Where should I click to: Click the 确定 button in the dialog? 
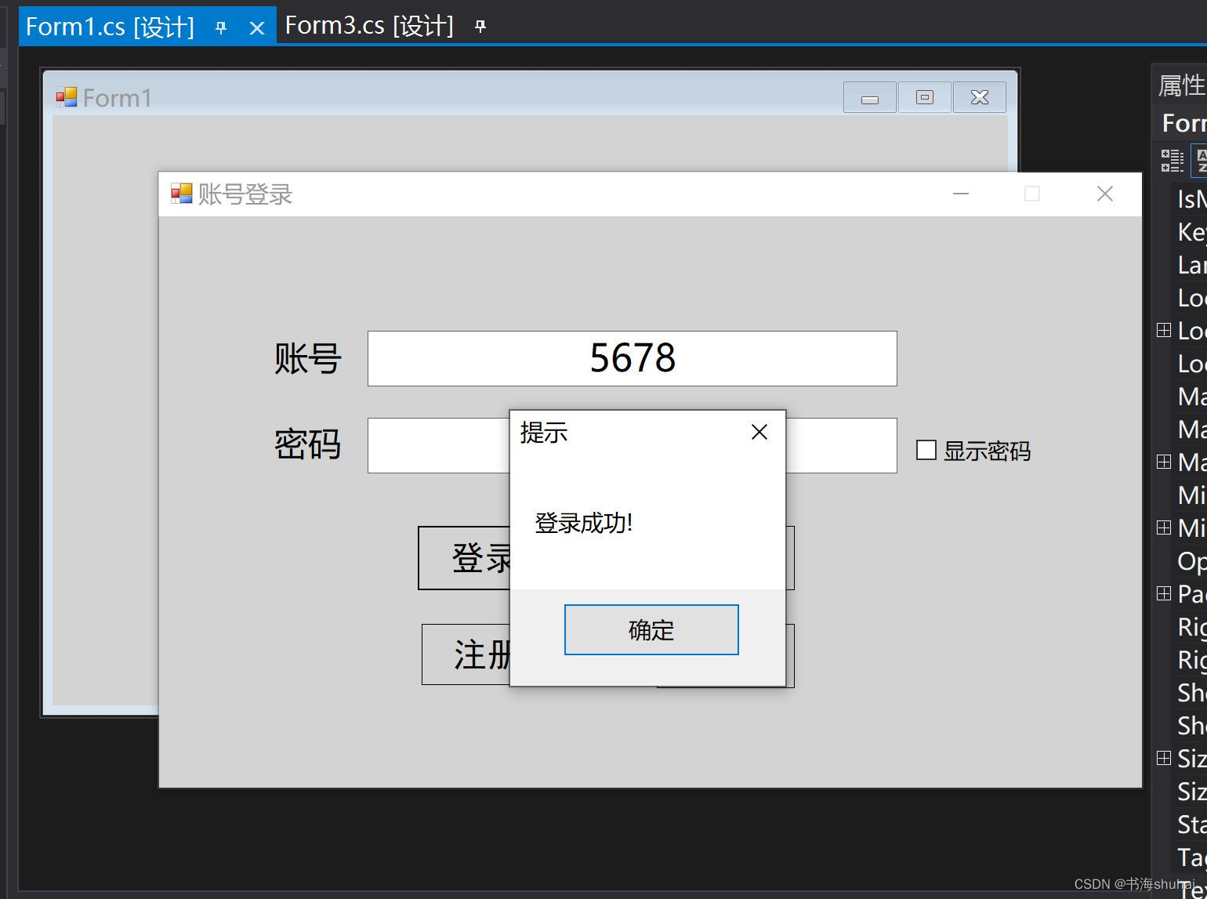(651, 630)
